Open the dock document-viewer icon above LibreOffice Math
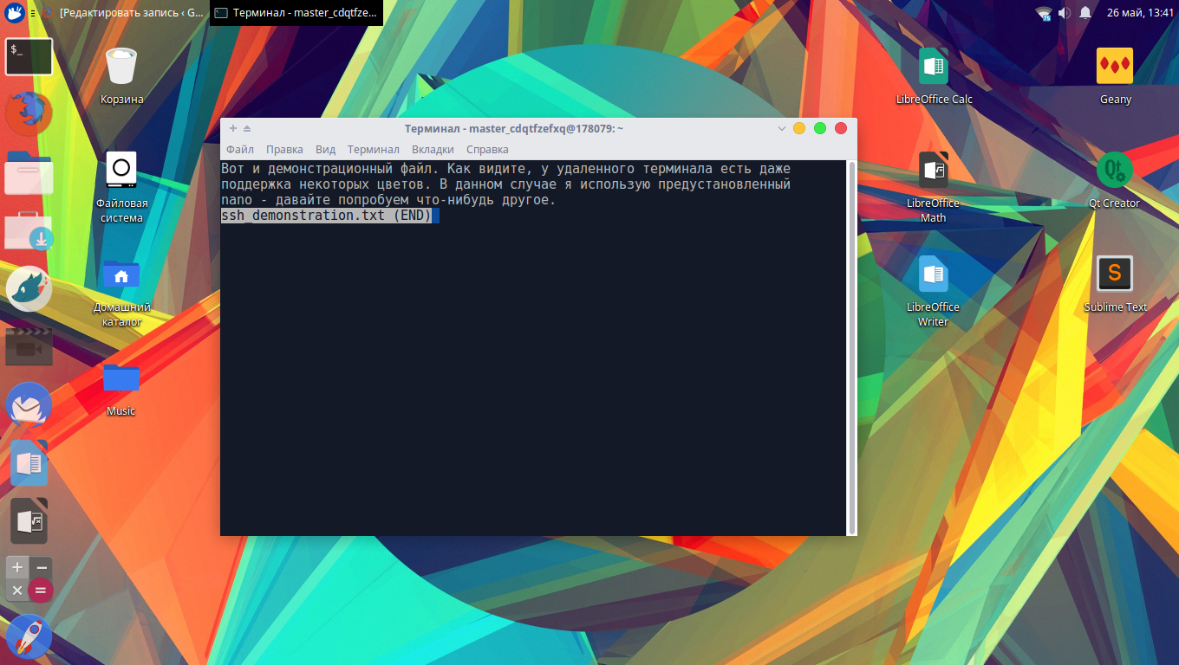1179x665 pixels. (29, 462)
